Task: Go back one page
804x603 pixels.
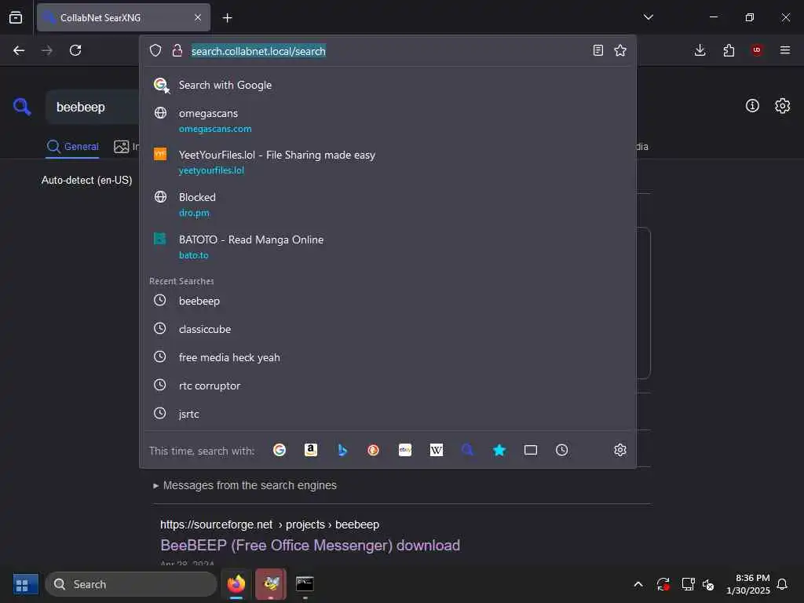Action: tap(19, 50)
